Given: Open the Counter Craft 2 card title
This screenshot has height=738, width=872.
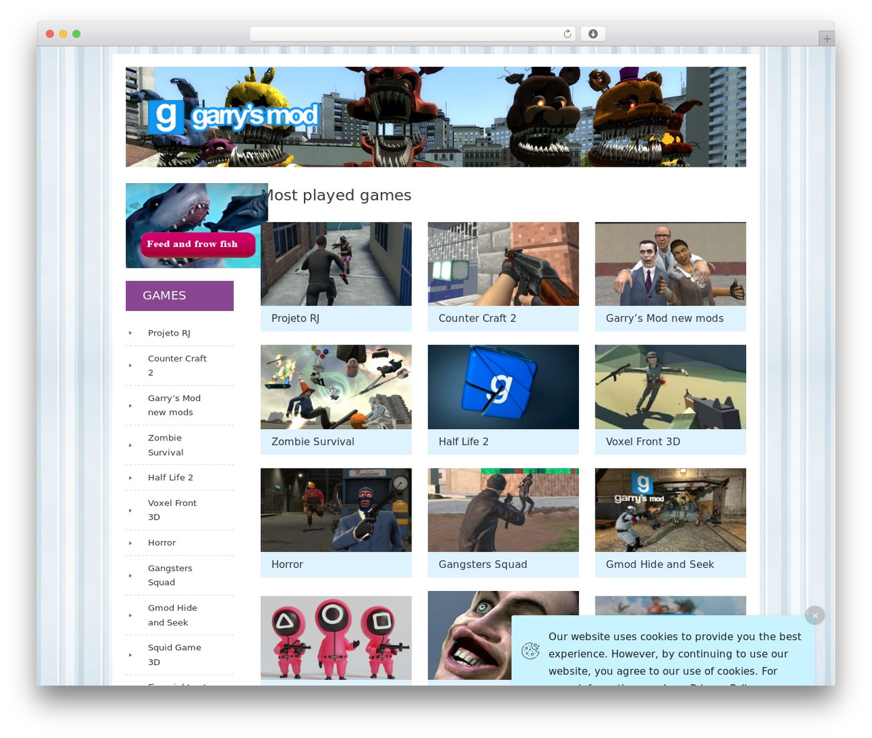Looking at the screenshot, I should coord(477,319).
